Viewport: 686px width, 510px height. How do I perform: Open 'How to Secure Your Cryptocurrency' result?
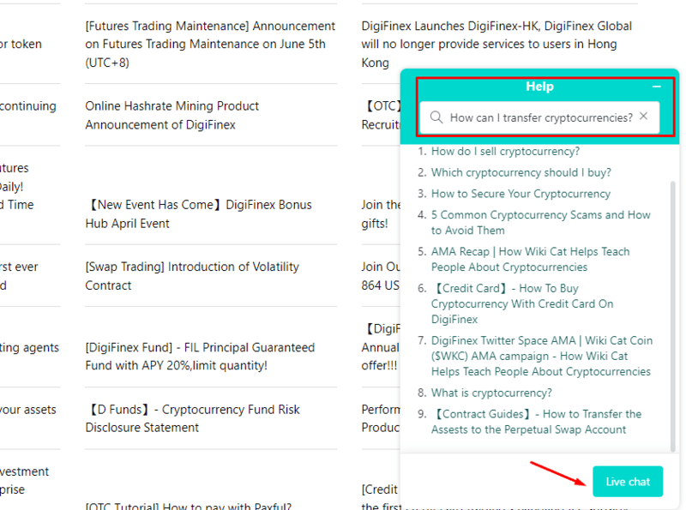coord(521,194)
